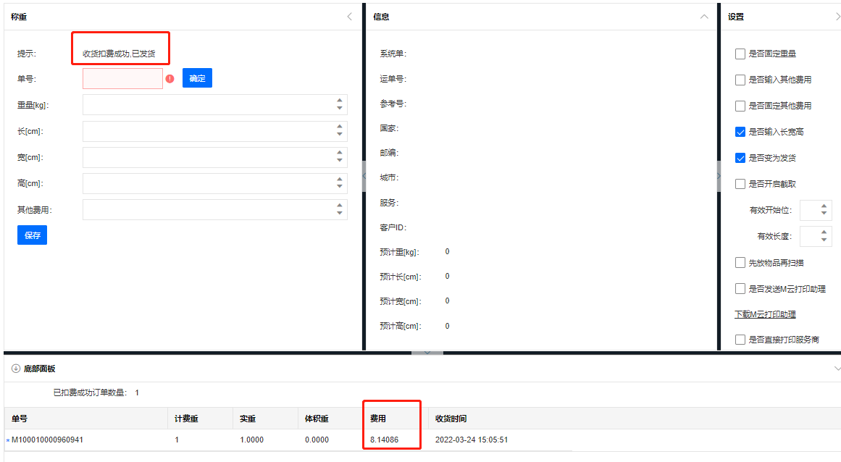The height and width of the screenshot is (462, 841).
Task: Increase 重量[kg] with the up spinner arrow
Action: (x=340, y=100)
